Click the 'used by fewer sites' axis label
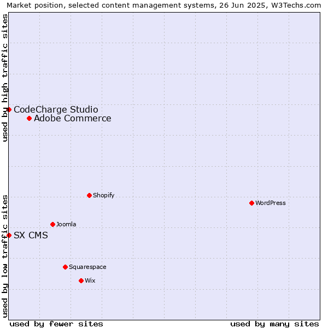The width and height of the screenshot is (328, 328). [56, 324]
